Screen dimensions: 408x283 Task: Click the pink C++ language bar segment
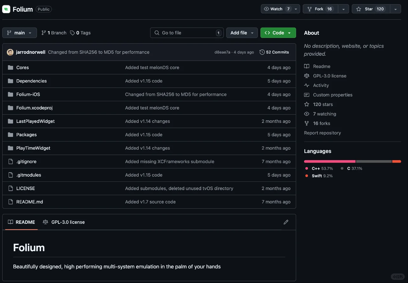330,161
